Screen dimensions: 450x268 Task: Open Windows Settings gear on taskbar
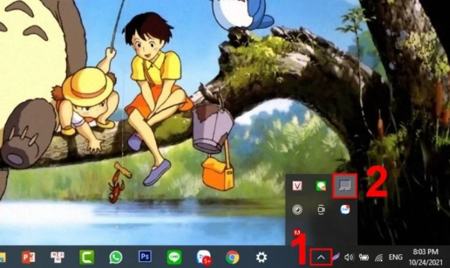tap(261, 257)
